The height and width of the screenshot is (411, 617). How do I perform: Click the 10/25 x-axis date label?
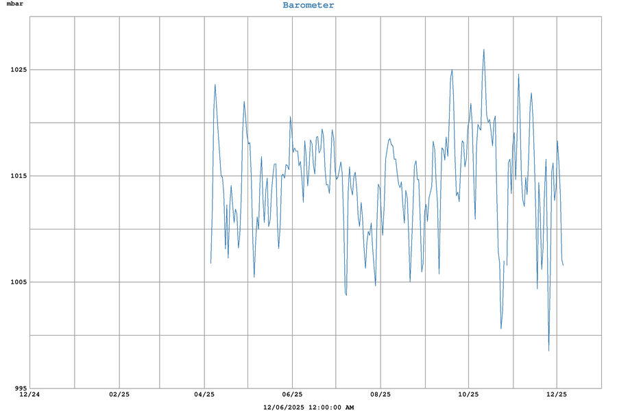point(468,395)
